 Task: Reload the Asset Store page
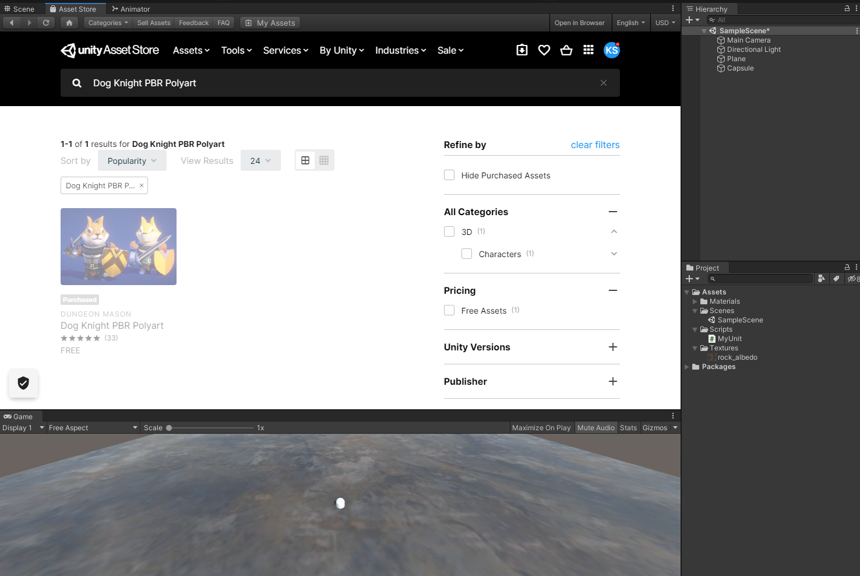pos(46,23)
